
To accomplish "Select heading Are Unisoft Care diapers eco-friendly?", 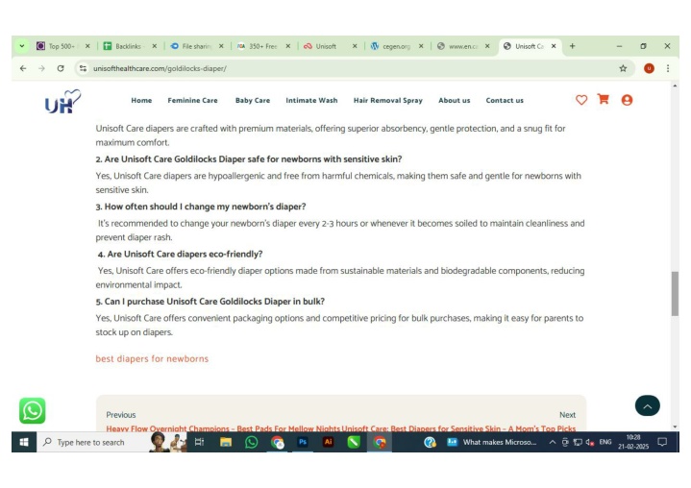I will point(181,255).
